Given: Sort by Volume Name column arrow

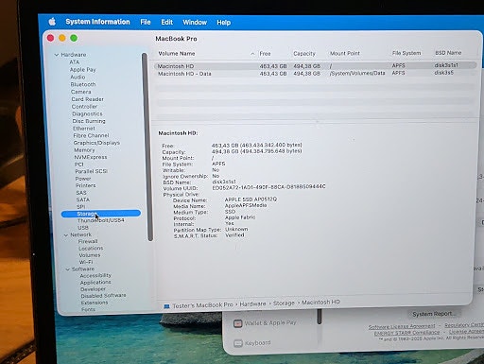Looking at the screenshot, I should click(x=252, y=54).
